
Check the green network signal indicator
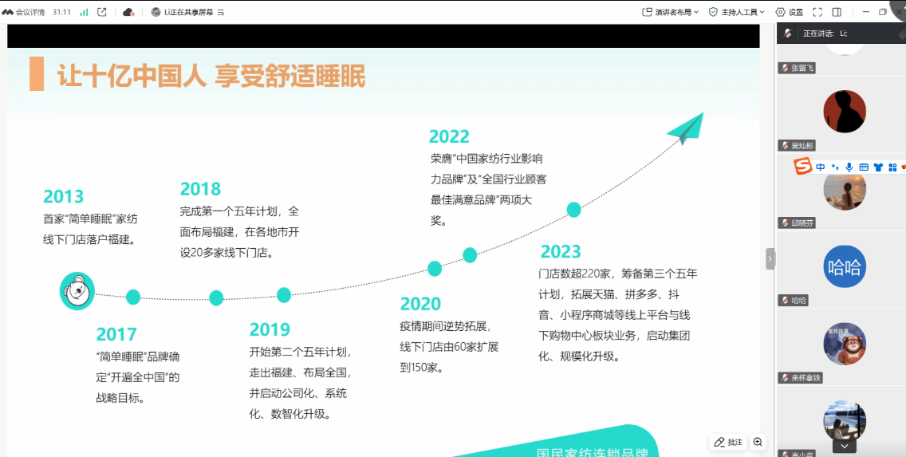(x=84, y=12)
